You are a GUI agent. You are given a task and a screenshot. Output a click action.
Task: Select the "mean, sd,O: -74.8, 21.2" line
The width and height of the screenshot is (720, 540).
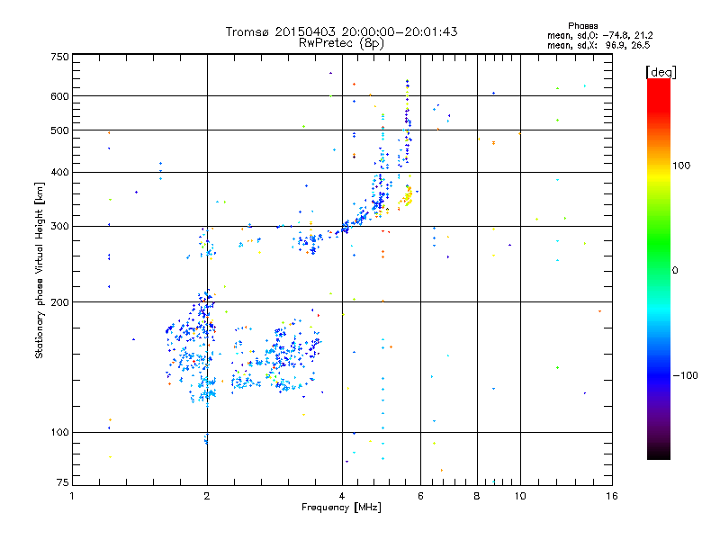pyautogui.click(x=599, y=35)
